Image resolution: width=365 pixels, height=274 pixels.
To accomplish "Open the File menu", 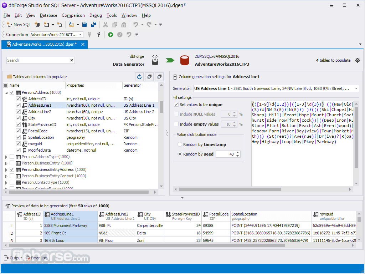I will (7, 15).
